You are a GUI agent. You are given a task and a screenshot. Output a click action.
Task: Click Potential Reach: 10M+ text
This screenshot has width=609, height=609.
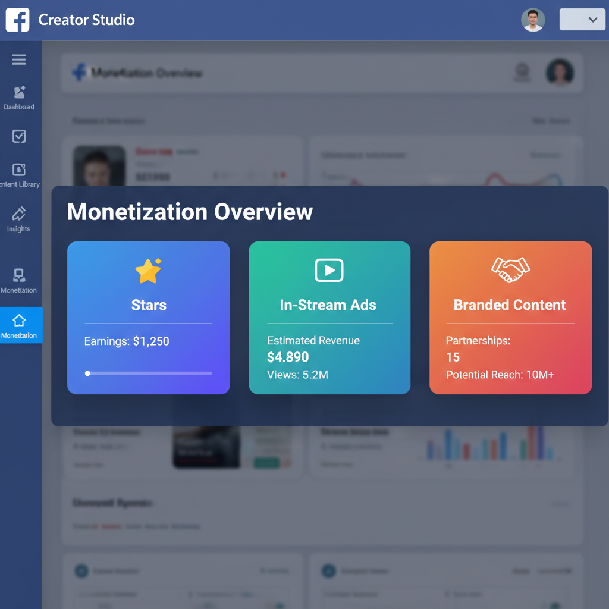tap(500, 375)
